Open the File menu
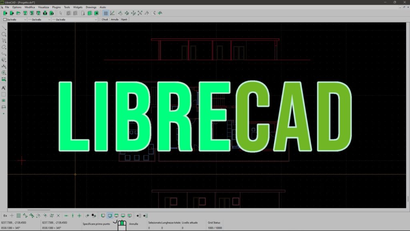Image resolution: width=410 pixels, height=231 pixels. tap(7, 7)
